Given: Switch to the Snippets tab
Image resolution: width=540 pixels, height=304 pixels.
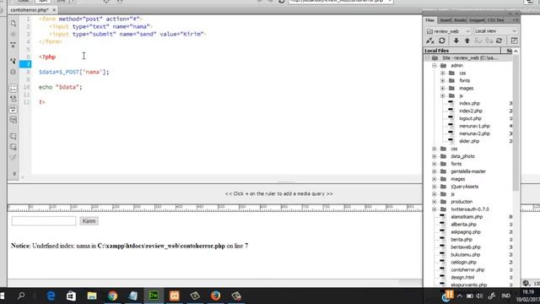Looking at the screenshot, I should (477, 20).
